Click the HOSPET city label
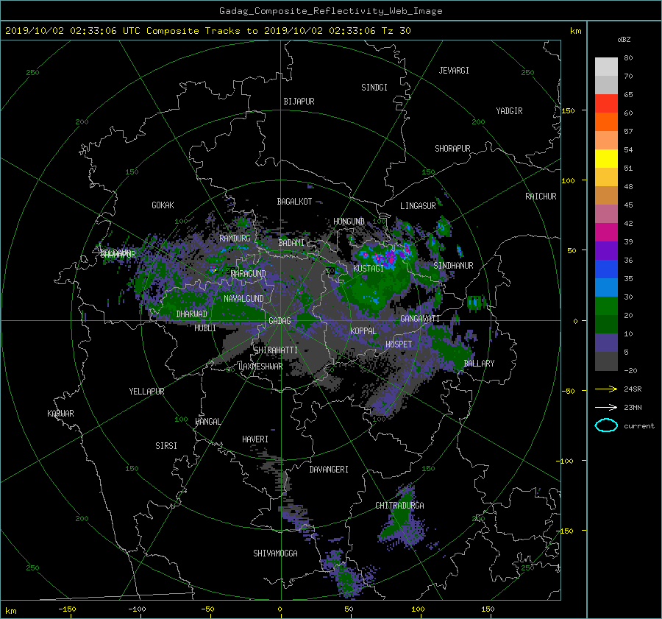 [x=399, y=344]
